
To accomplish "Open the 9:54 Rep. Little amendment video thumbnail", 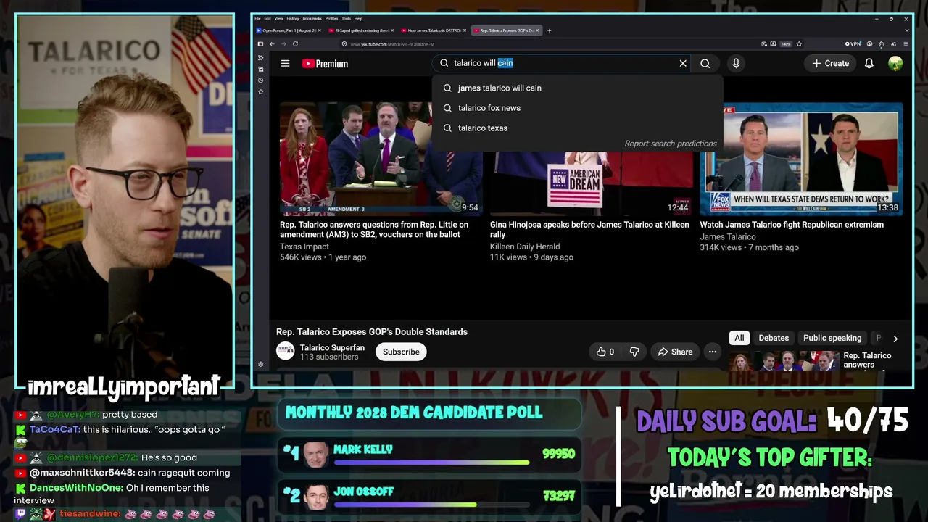I will click(x=381, y=159).
